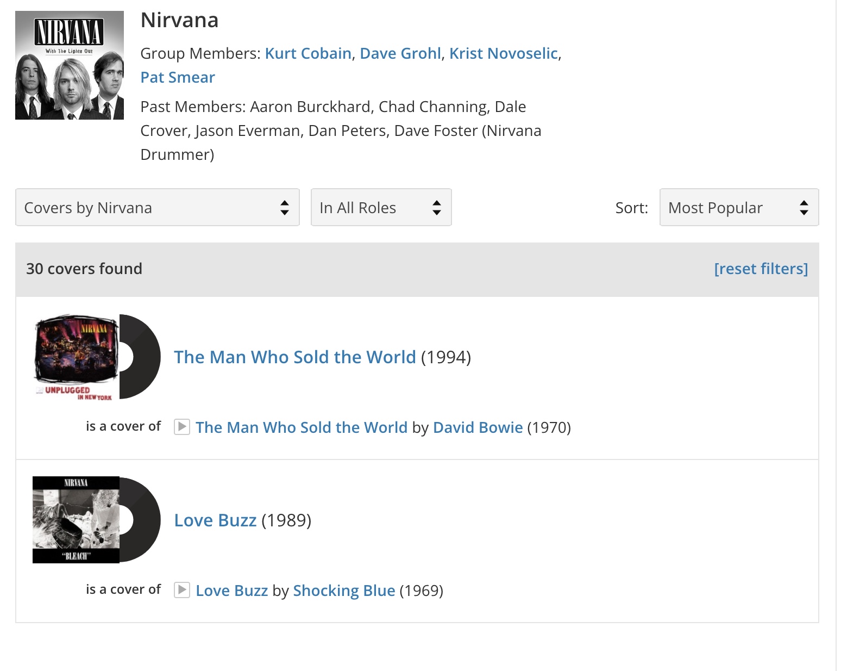The width and height of the screenshot is (841, 671).
Task: Click the reset filters link
Action: point(761,269)
